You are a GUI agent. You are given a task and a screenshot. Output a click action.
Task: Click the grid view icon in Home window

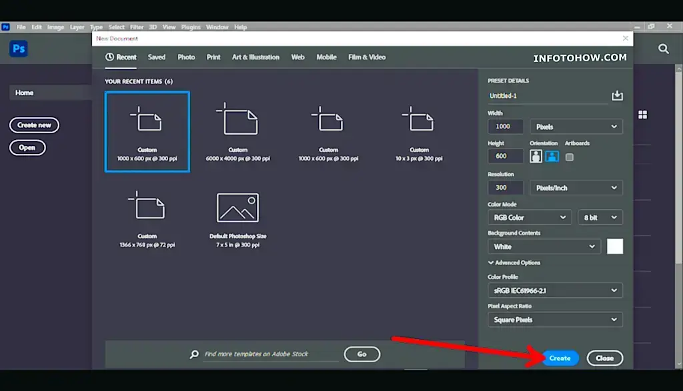click(642, 115)
